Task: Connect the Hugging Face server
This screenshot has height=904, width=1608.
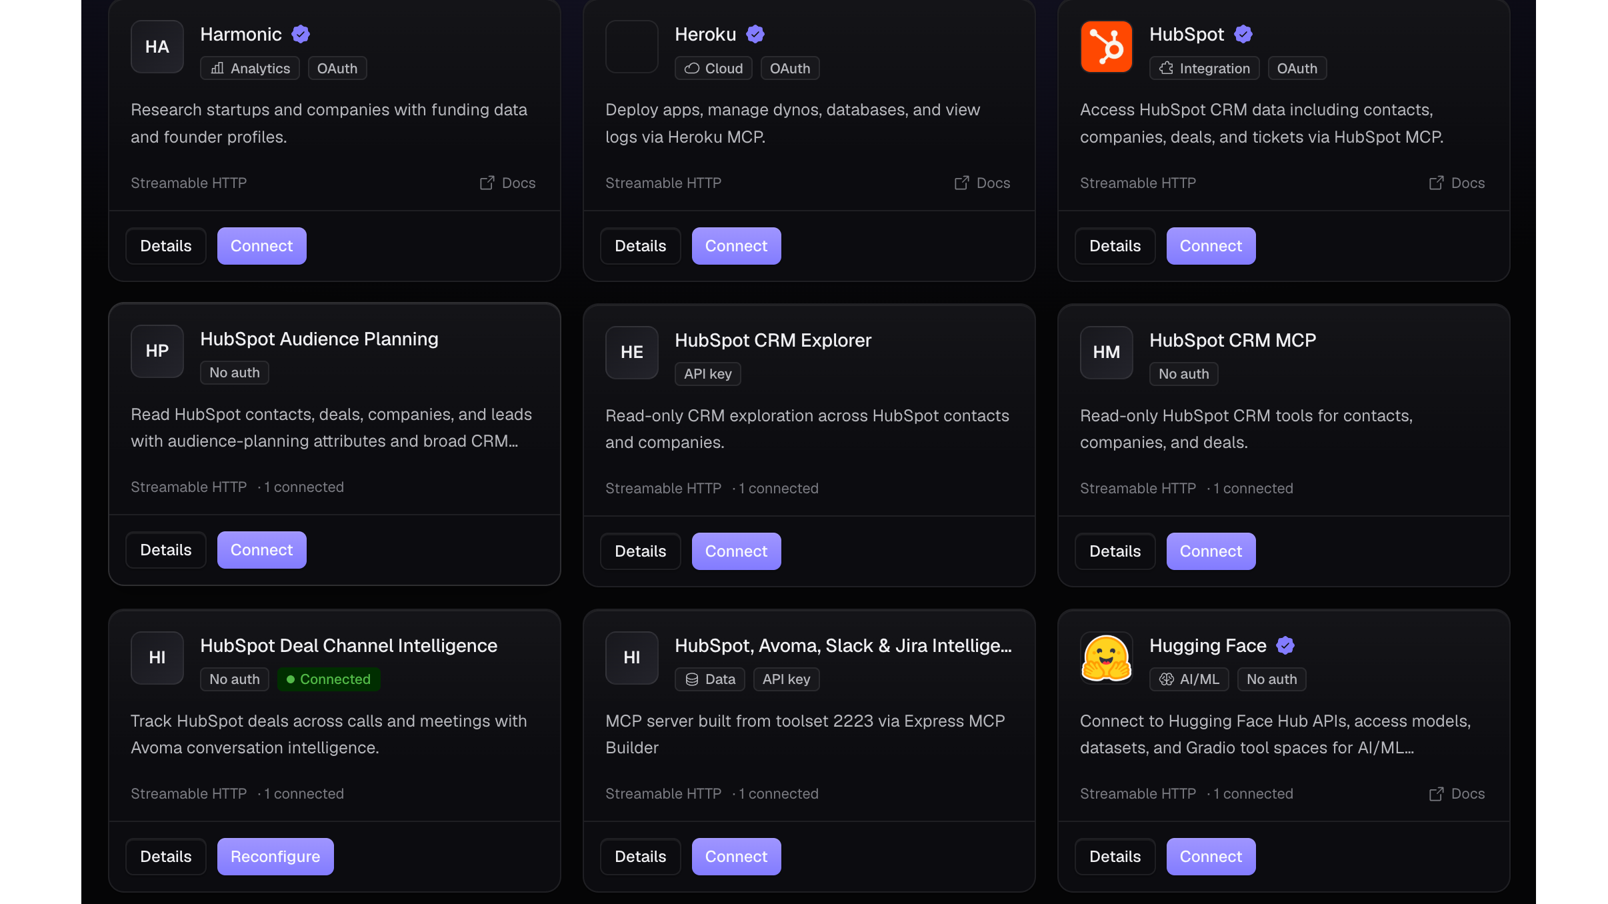Action: (1211, 857)
